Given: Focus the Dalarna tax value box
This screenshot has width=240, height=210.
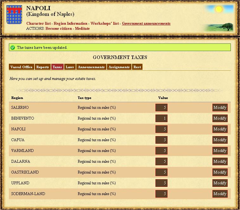Looking at the screenshot, I should (161, 161).
